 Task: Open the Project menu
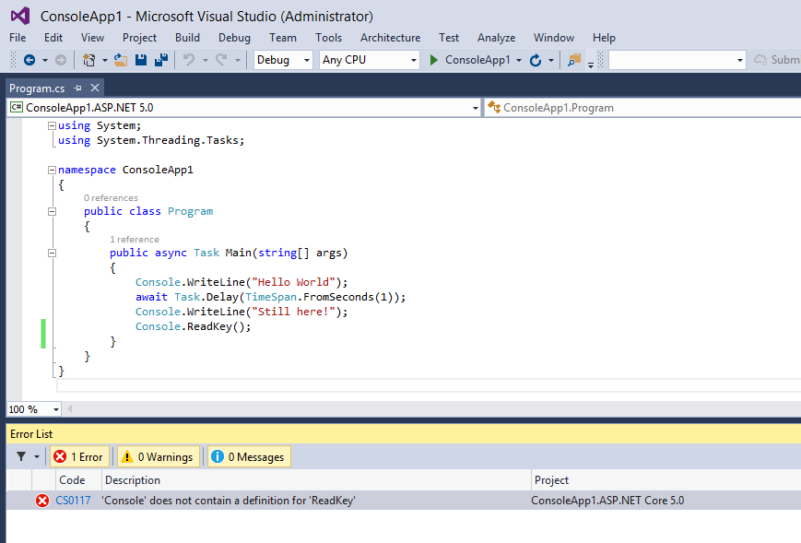coord(139,38)
